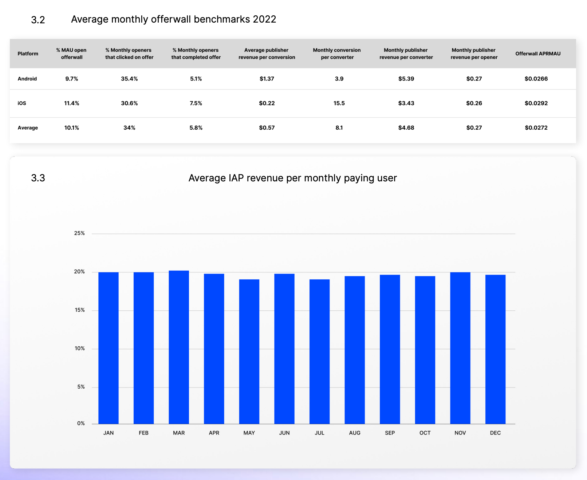587x480 pixels.
Task: Click the 0% y-axis label
Action: click(81, 423)
